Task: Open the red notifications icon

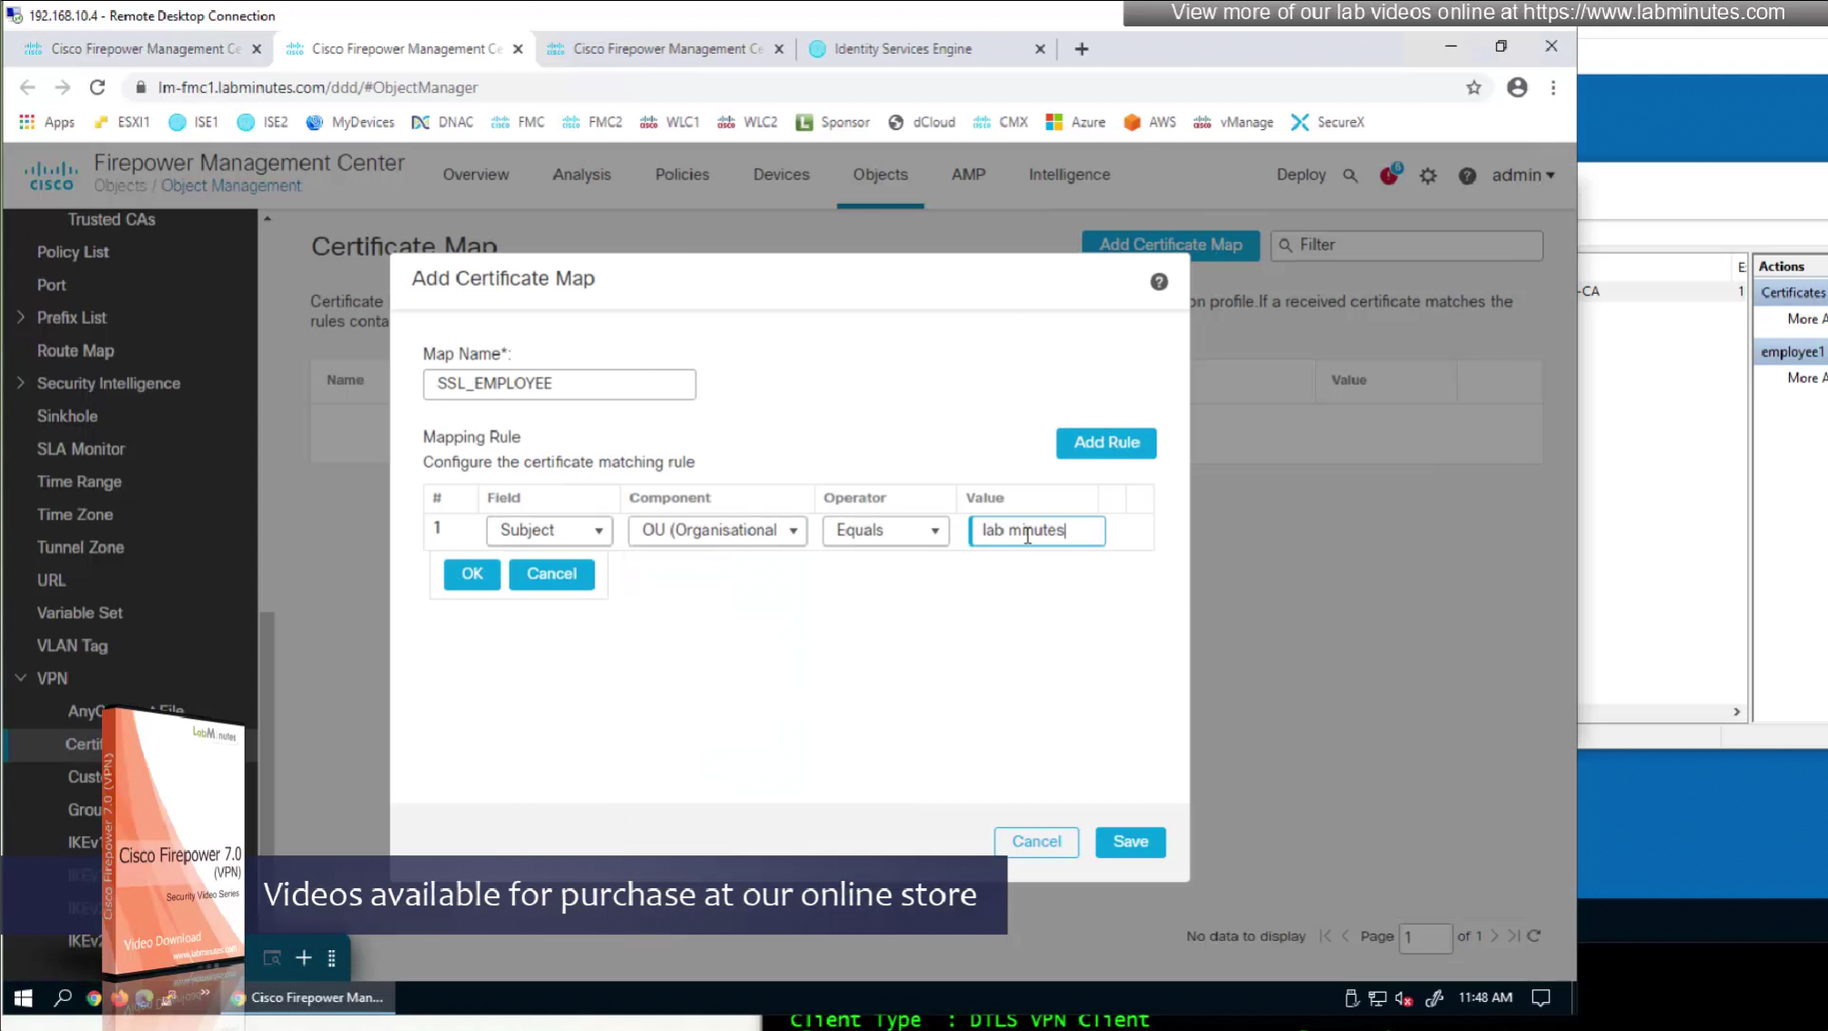Action: (x=1389, y=176)
